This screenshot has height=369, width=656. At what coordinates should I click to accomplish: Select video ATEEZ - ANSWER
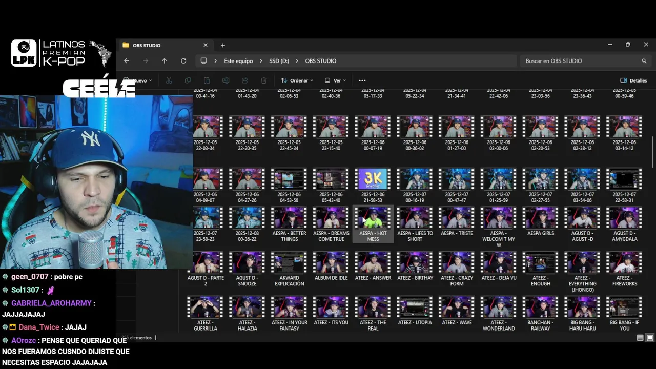pyautogui.click(x=373, y=266)
